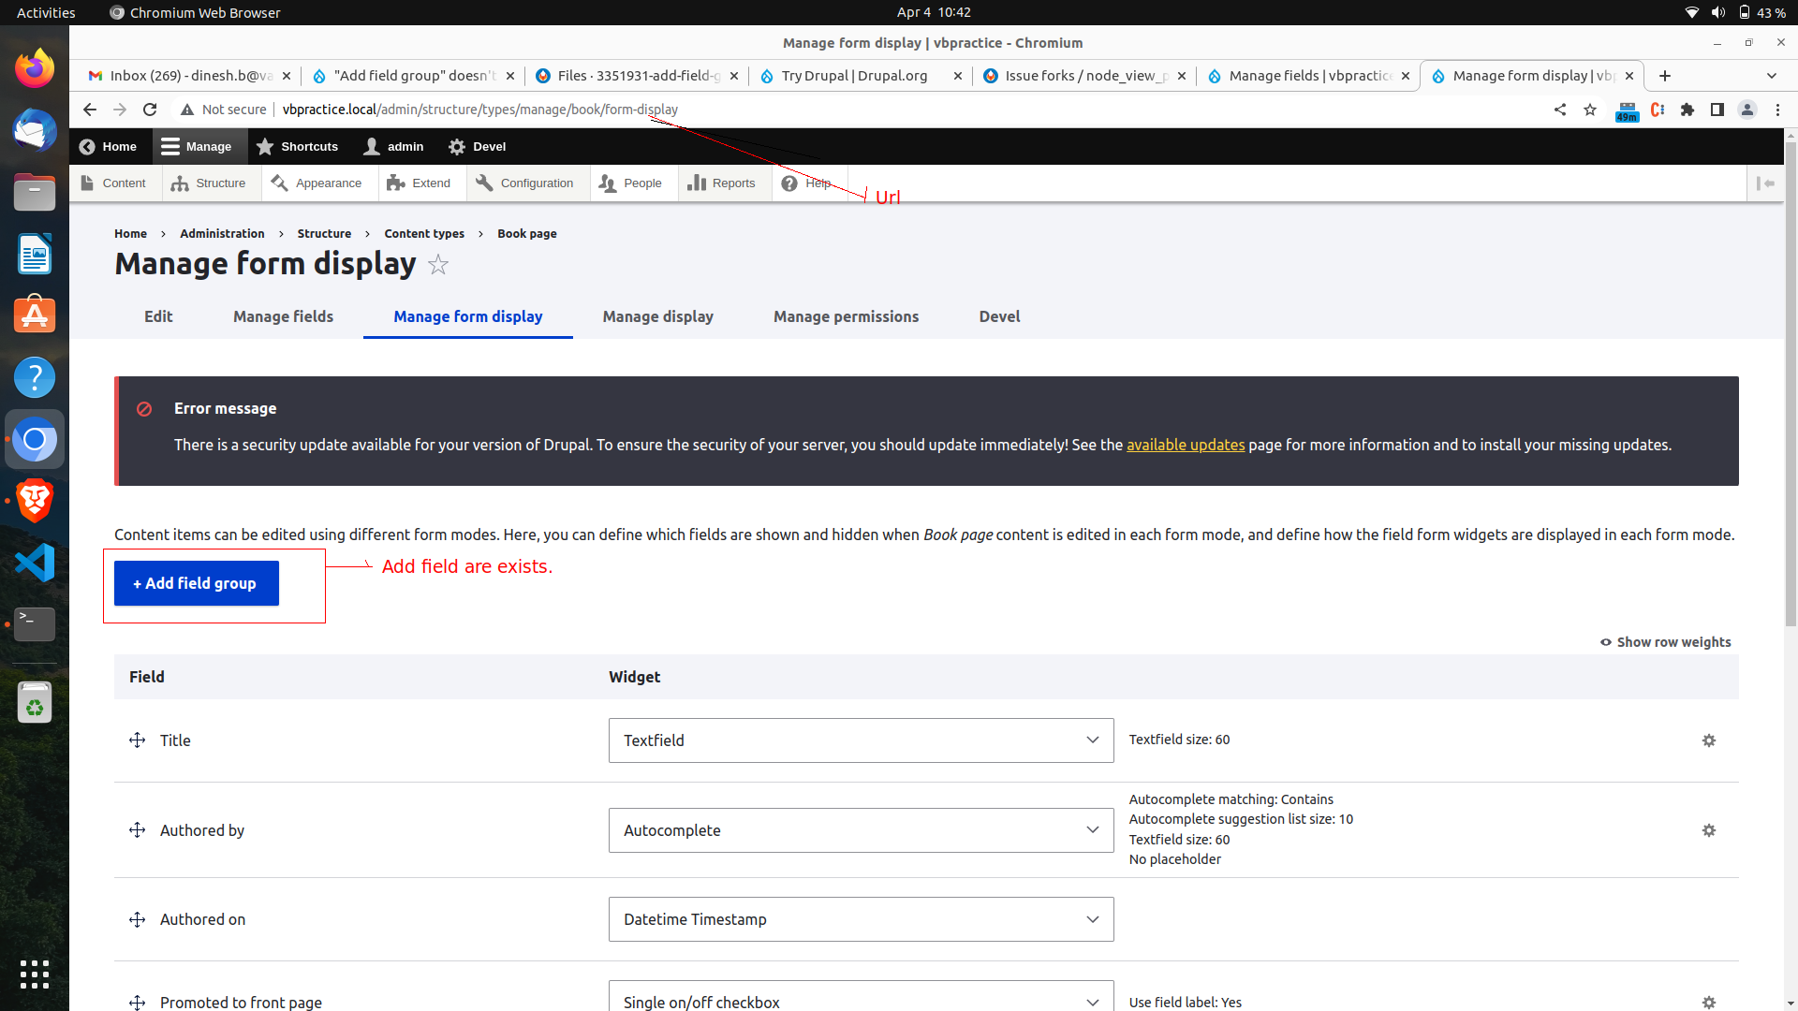Image resolution: width=1798 pixels, height=1011 pixels.
Task: Open the Appearance section in admin toolbar
Action: point(318,183)
